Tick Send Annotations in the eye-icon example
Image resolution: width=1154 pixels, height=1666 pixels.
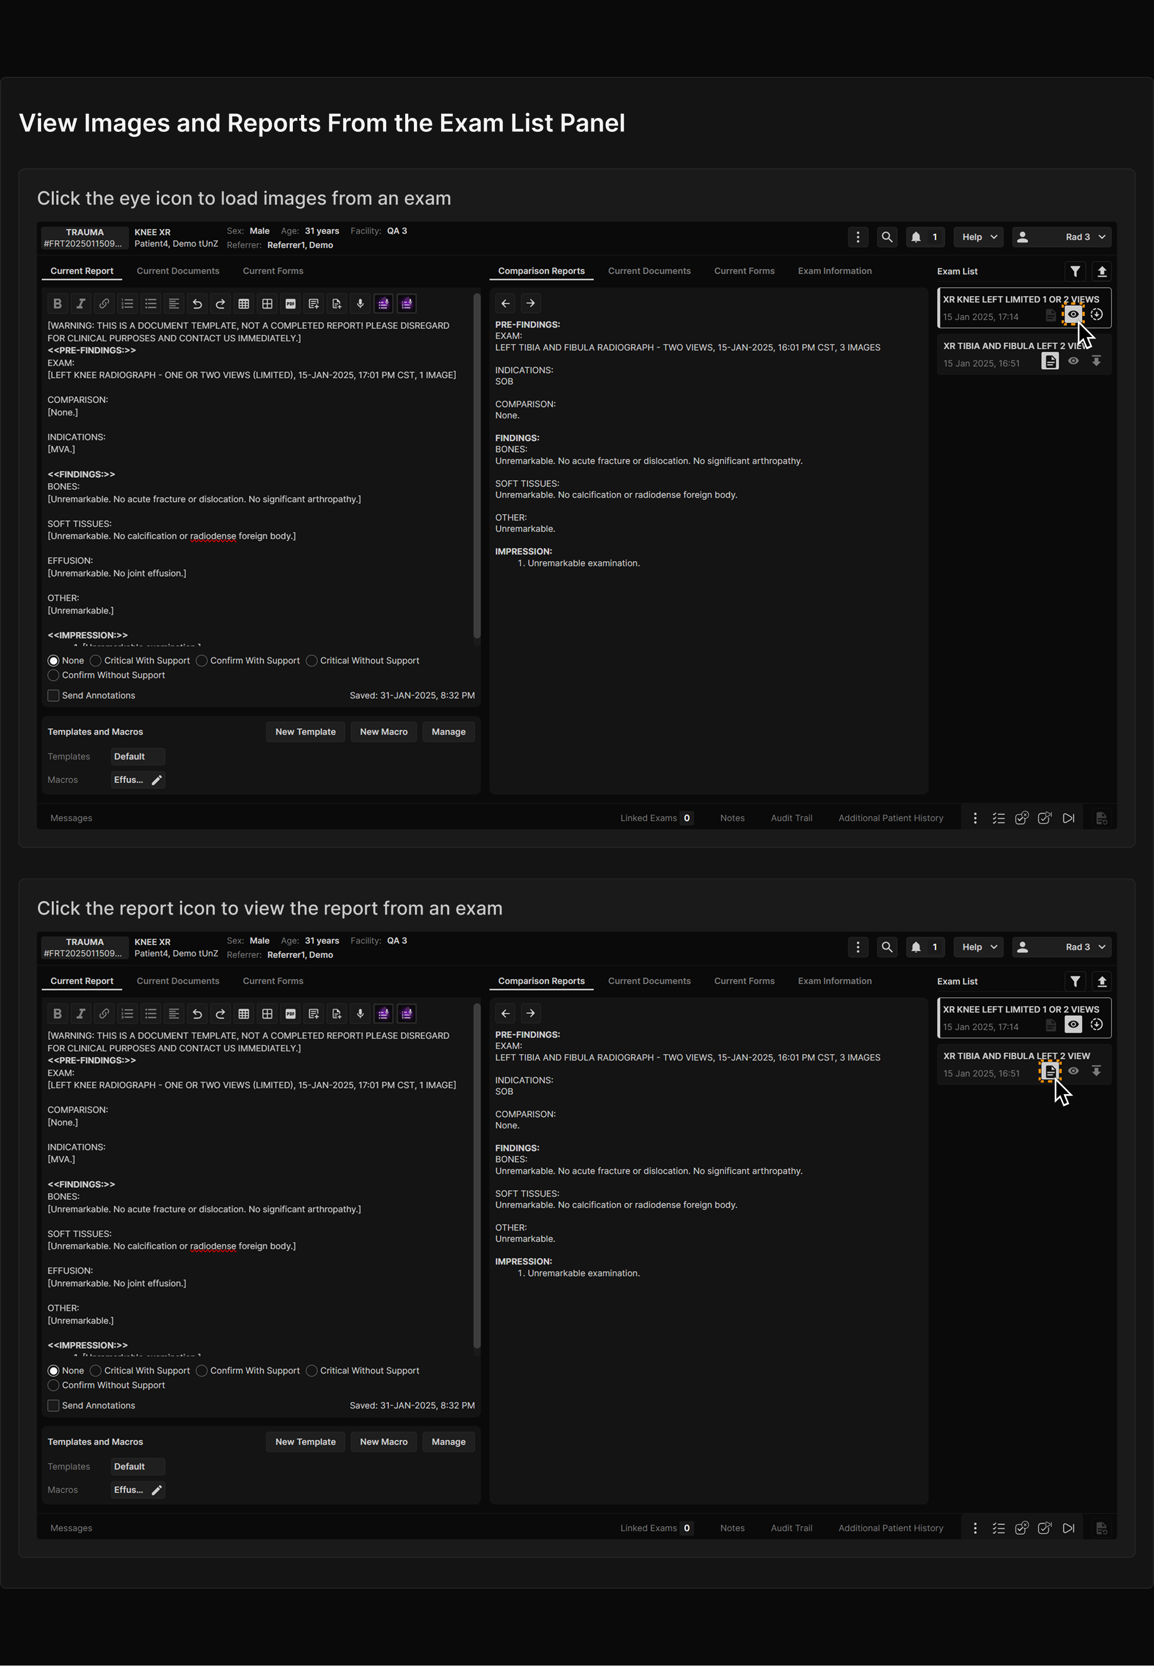click(53, 696)
